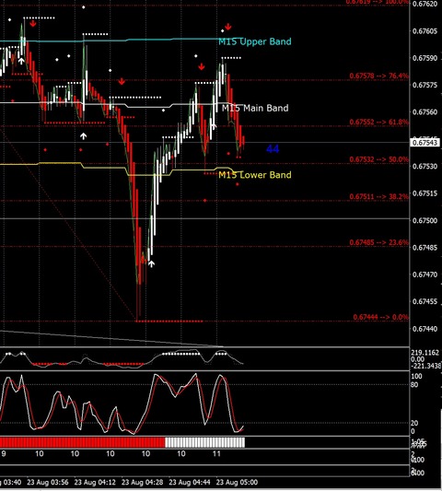Viewport: 442px width, 491px height.
Task: Click price axis value 0.67500
Action: click(425, 220)
